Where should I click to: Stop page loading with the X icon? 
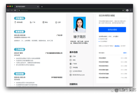coord(15,10)
